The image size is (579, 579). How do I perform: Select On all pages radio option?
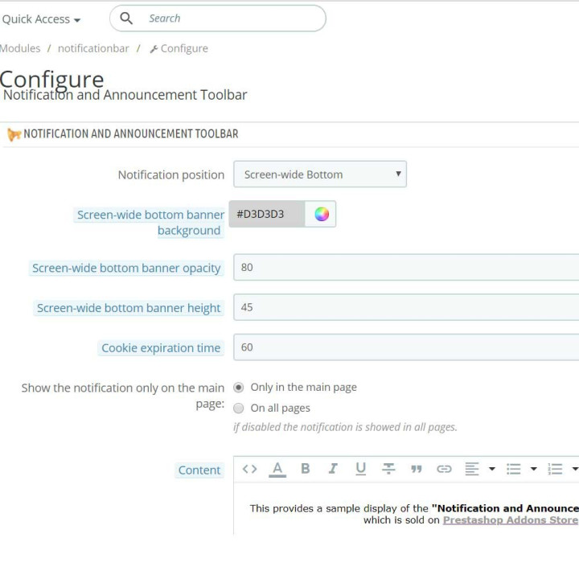(239, 408)
